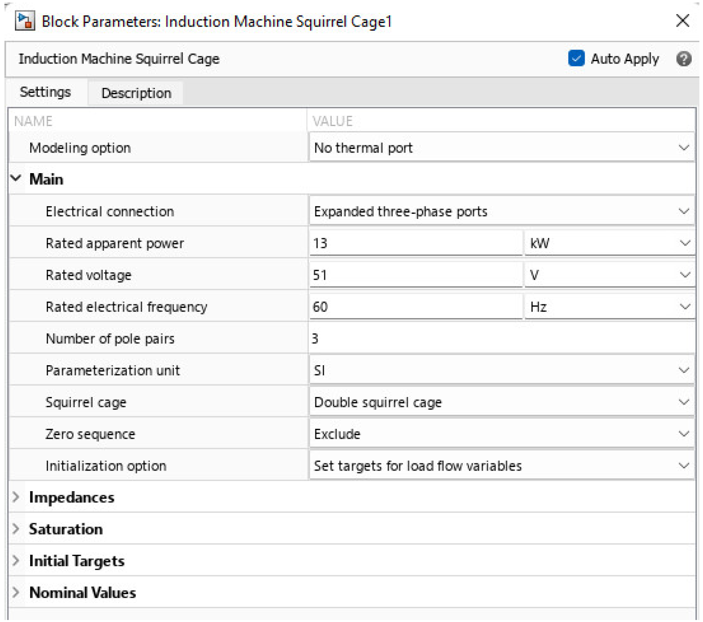This screenshot has height=622, width=703.
Task: Open the Squirrel cage dropdown
Action: tap(502, 402)
